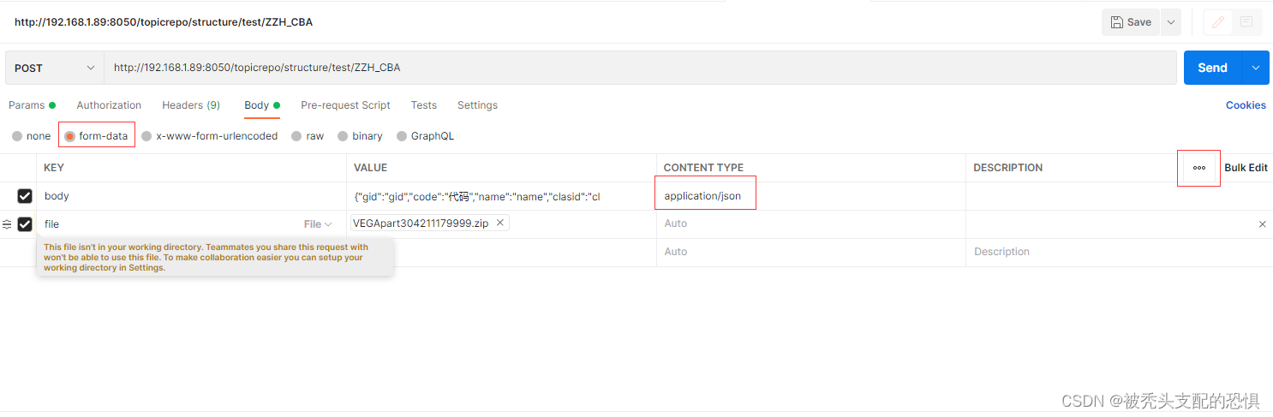Open the Settings tab
The width and height of the screenshot is (1273, 417).
tap(477, 105)
